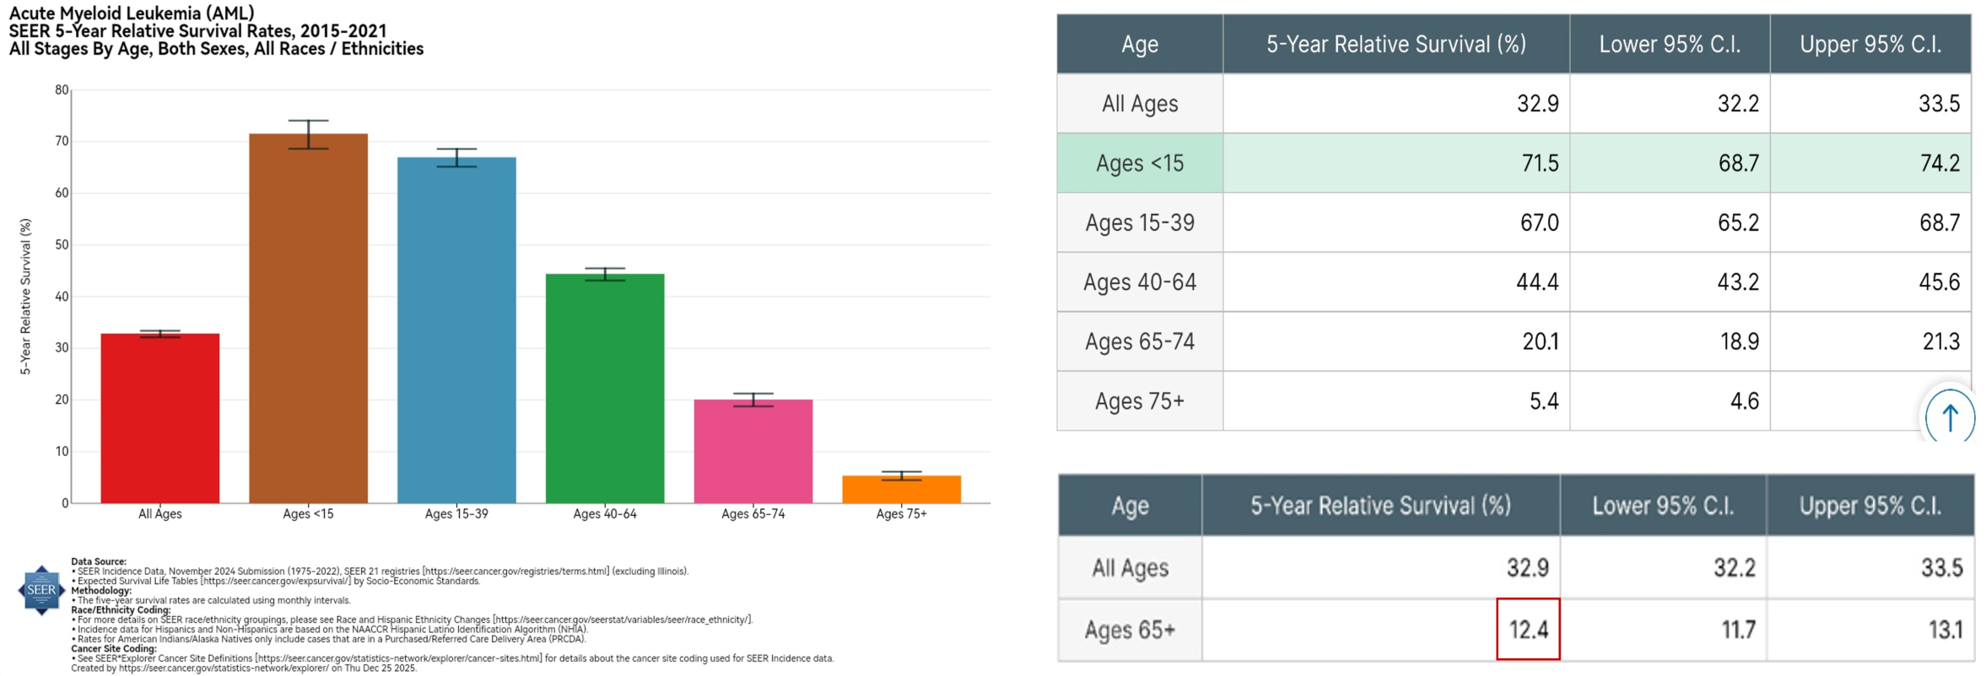Click the scroll-to-top arrow button
This screenshot has height=676, width=1986.
[x=1949, y=416]
